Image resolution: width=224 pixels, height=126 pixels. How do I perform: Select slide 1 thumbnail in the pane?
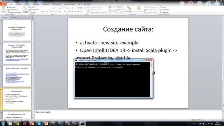point(17,30)
